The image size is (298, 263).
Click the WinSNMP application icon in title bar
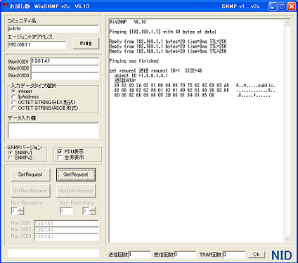(5, 6)
